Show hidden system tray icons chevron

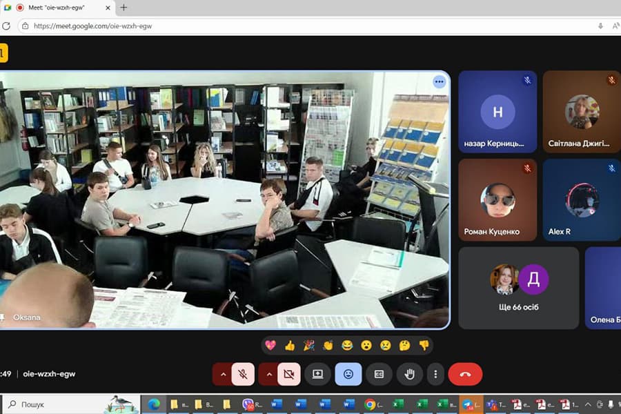588,404
